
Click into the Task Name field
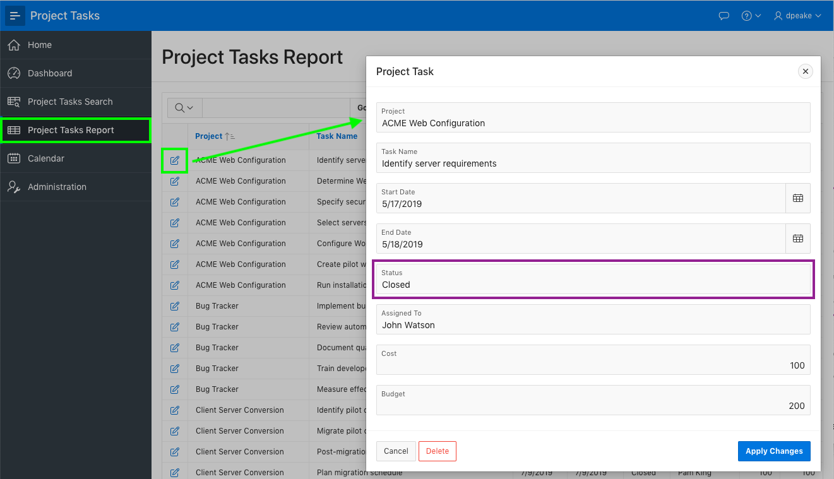pos(593,163)
